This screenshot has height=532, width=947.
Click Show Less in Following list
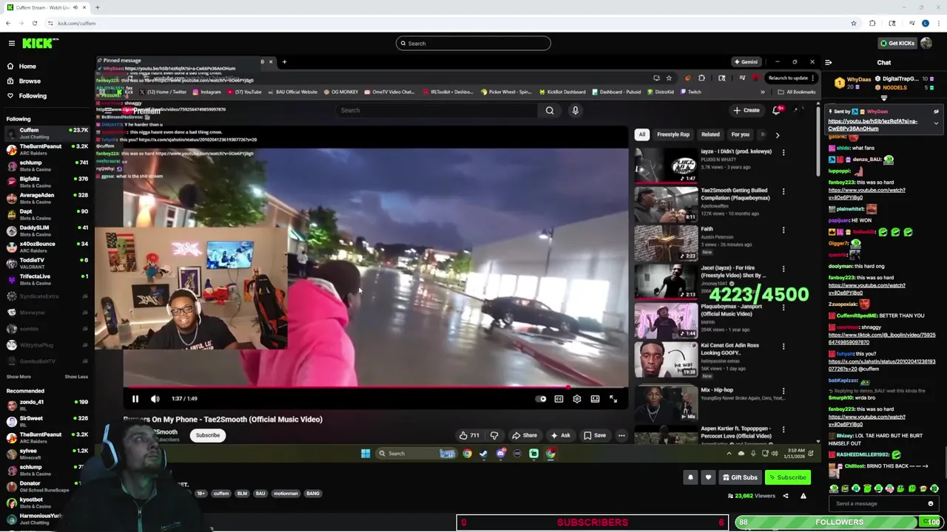click(x=76, y=377)
